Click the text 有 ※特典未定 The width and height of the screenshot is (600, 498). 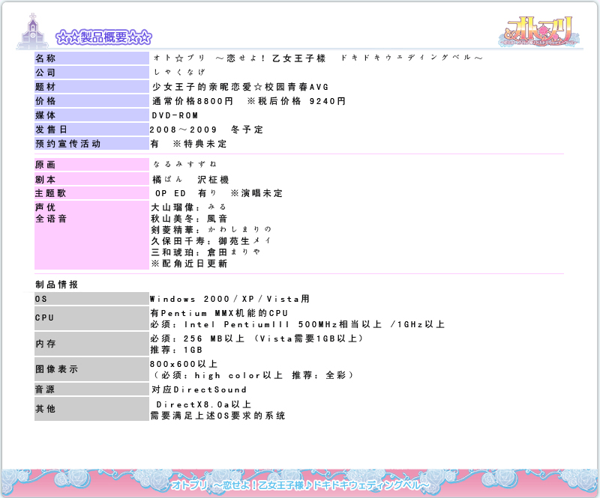[x=189, y=144]
